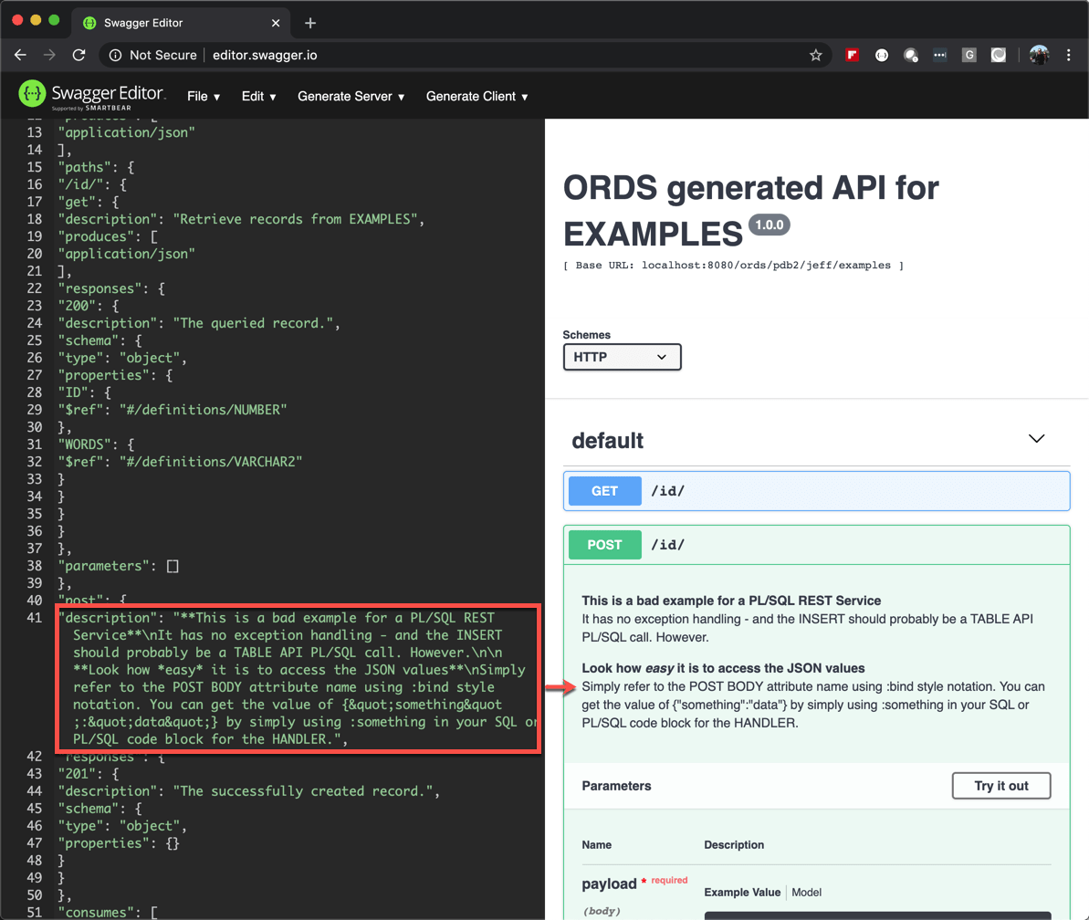1089x920 pixels.
Task: Open the Chrome profile avatar
Action: 1039,55
